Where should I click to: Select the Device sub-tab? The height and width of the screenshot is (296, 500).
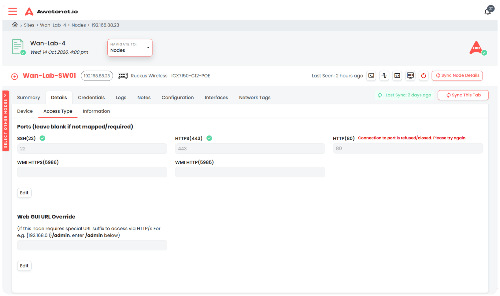pos(25,111)
